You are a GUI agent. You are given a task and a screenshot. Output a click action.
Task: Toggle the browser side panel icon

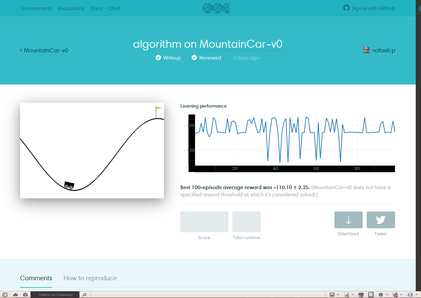5,295
